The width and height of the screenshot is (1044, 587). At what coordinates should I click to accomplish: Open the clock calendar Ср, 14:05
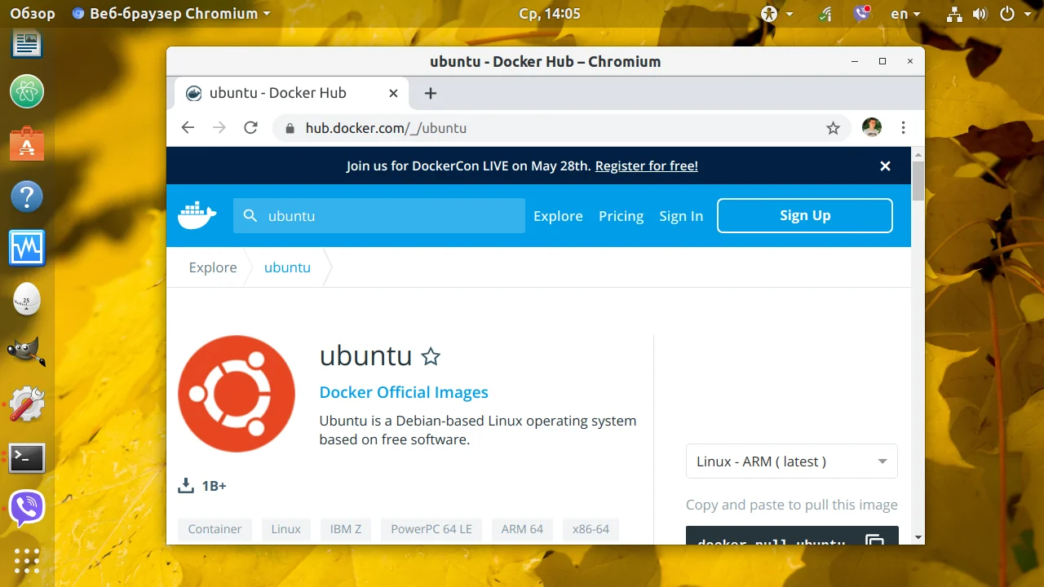tap(550, 13)
